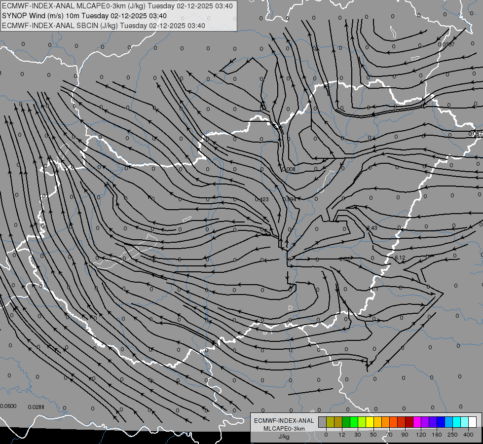Click the map value '0.0357' at top right
The width and height of the screenshot is (483, 444).
pos(446,44)
